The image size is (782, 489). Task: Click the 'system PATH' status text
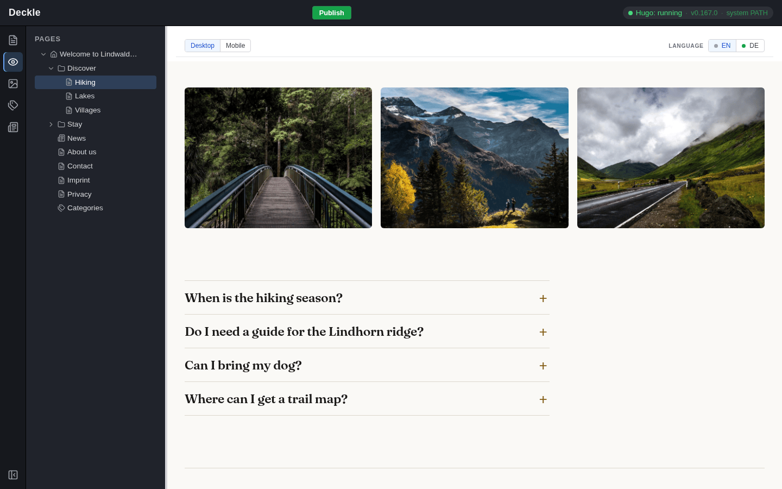[747, 13]
